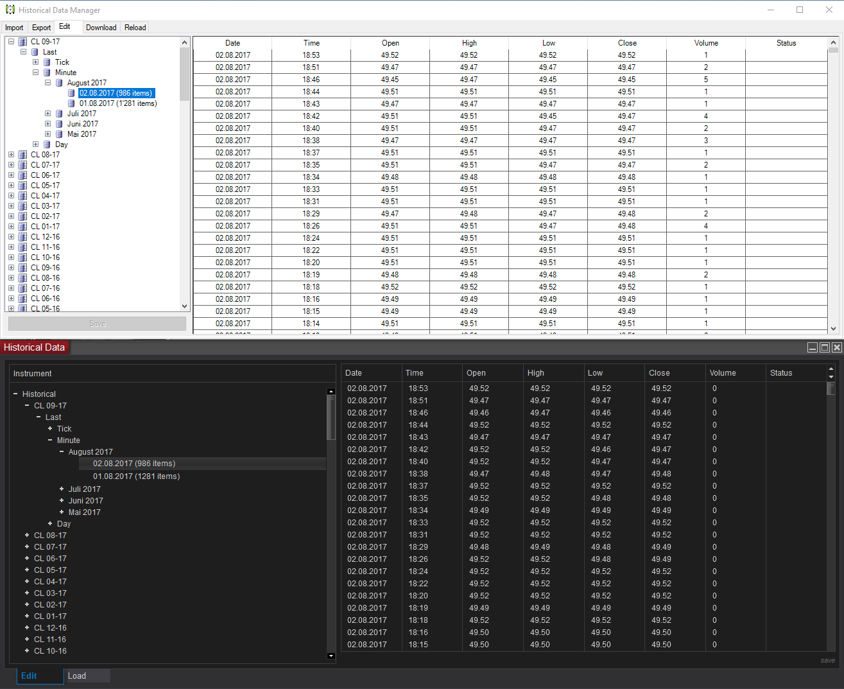
Task: Select 01.08.2017 (1281 items) in dark tree
Action: tap(136, 476)
